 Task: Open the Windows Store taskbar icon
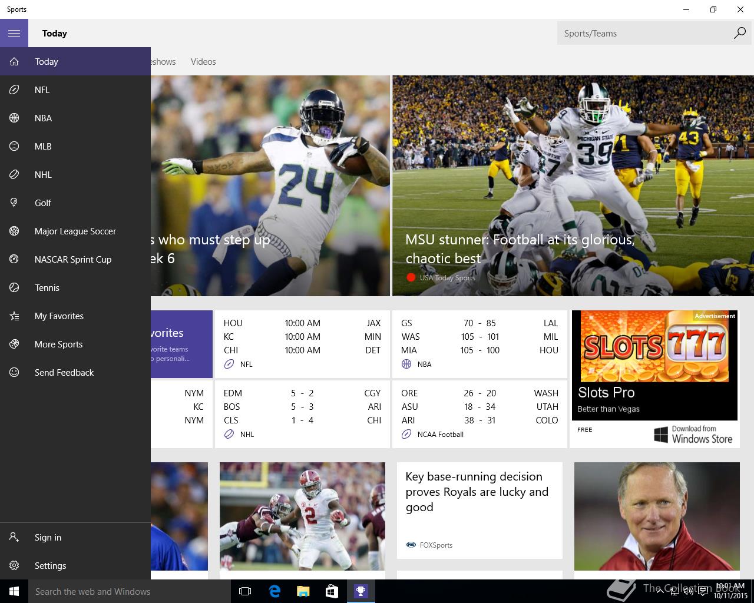pyautogui.click(x=332, y=591)
